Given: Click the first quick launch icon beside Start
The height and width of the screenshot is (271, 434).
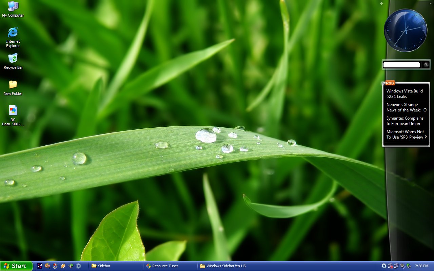Looking at the screenshot, I should (x=40, y=266).
